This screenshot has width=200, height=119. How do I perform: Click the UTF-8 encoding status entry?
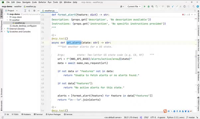pos(153,117)
